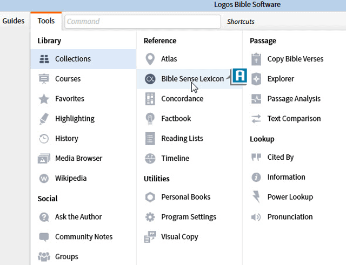
Task: Open the Tools menu tab
Action: tap(46, 21)
